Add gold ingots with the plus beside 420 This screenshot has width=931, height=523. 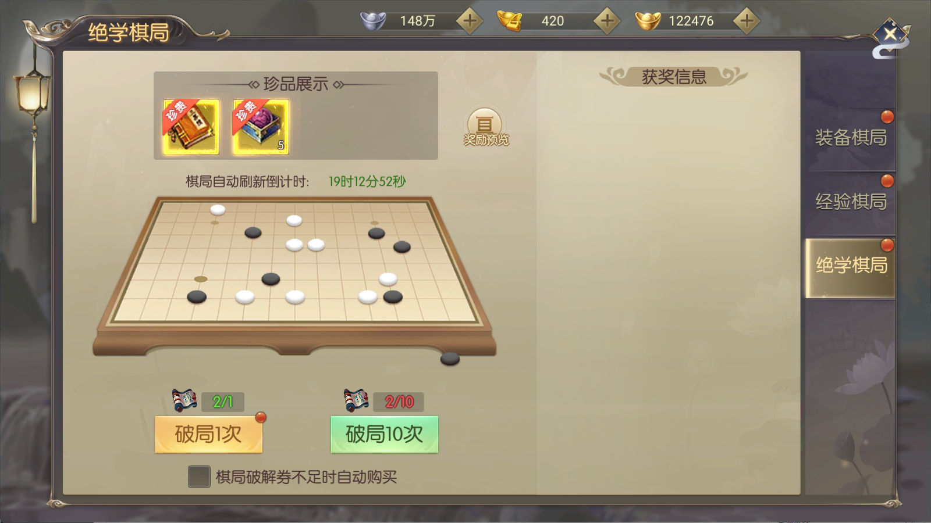607,21
